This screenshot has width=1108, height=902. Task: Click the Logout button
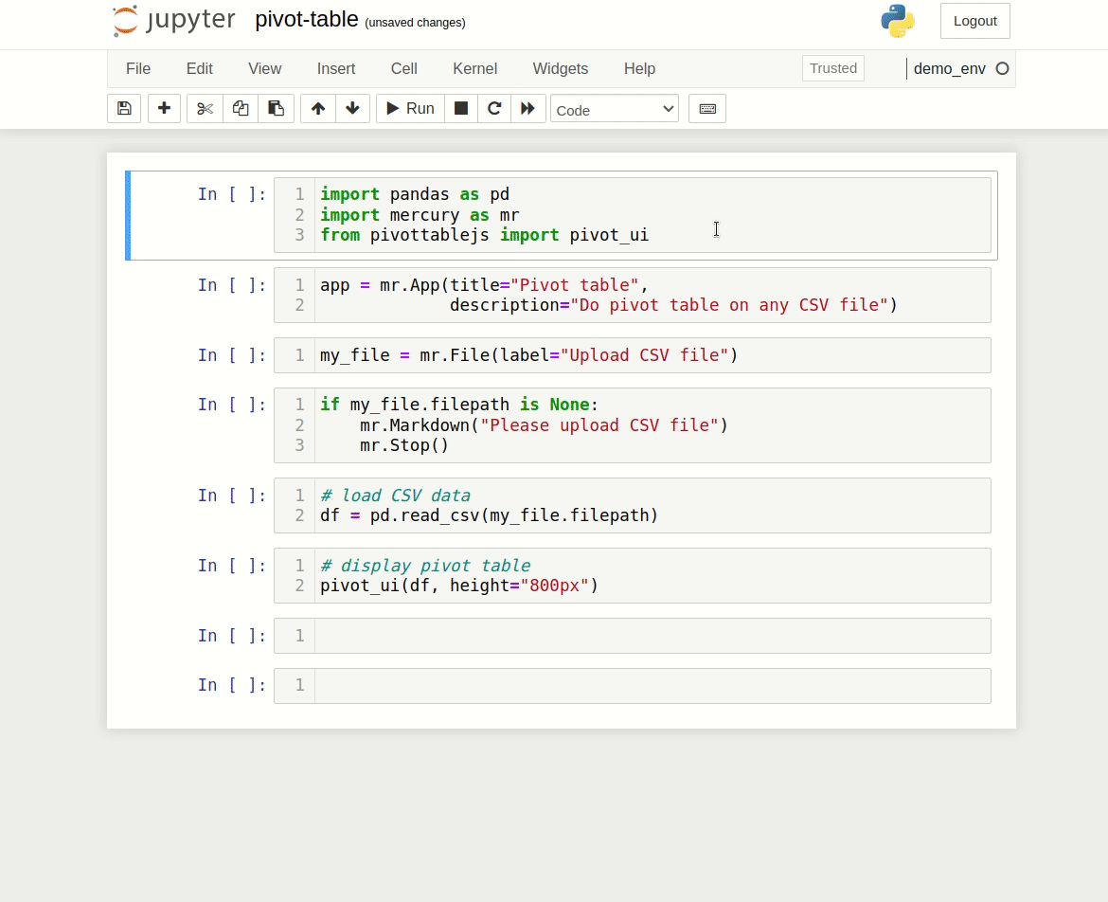click(x=974, y=20)
